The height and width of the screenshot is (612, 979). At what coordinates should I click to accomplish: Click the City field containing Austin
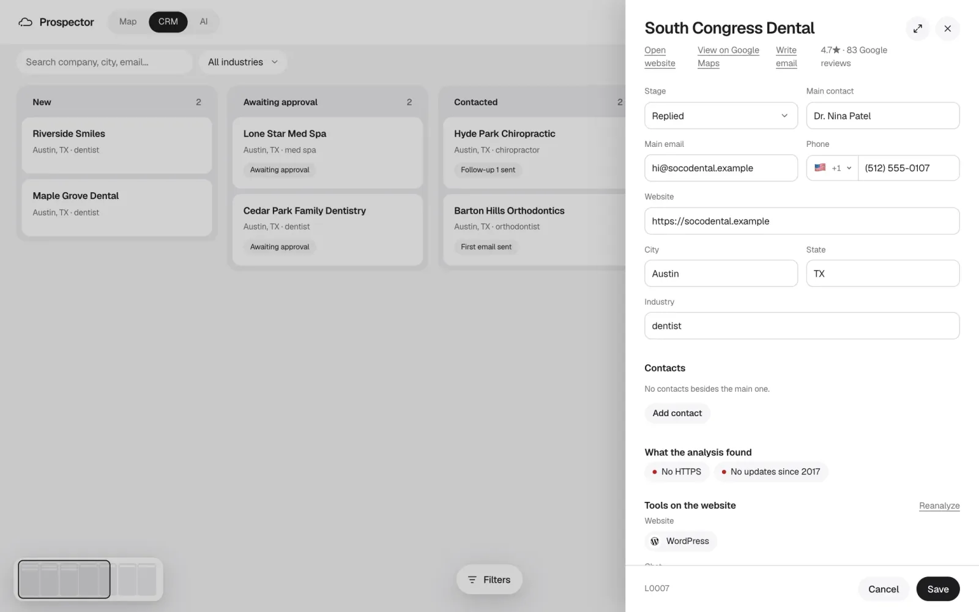coord(721,274)
